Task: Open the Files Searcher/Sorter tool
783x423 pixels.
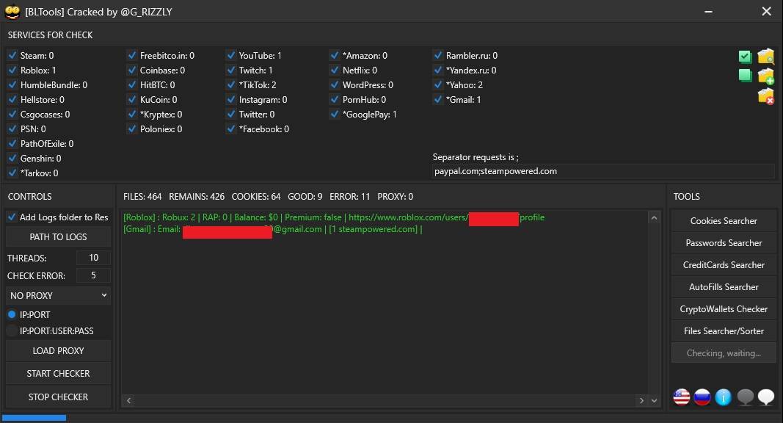Action: click(723, 331)
